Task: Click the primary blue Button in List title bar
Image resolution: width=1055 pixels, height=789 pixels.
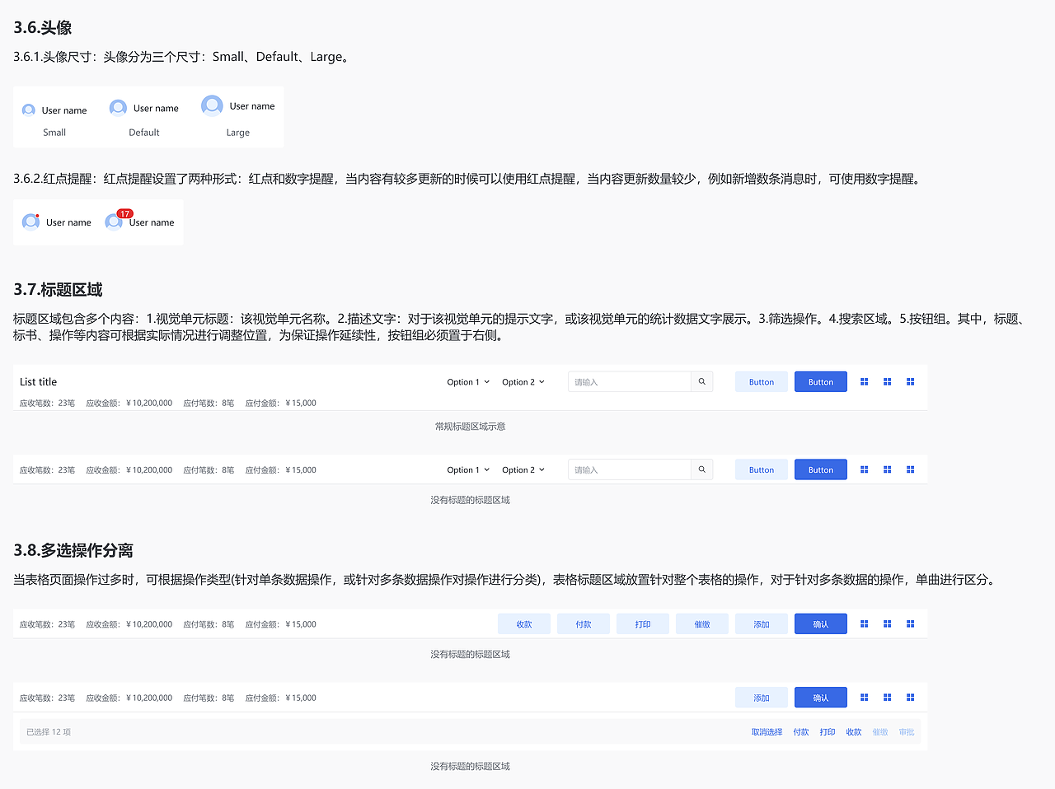Action: click(x=820, y=381)
